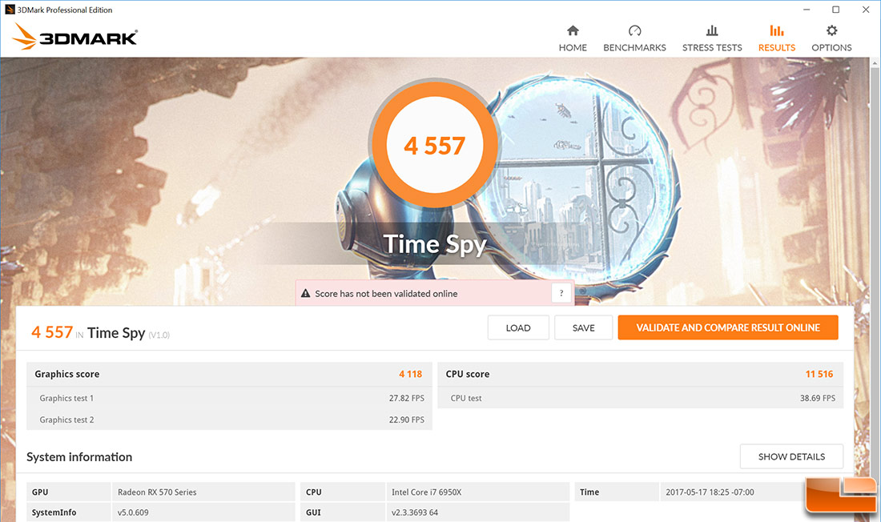The height and width of the screenshot is (522, 881).
Task: Click the Time value 2017-05-17 18:25
Action: 710,492
